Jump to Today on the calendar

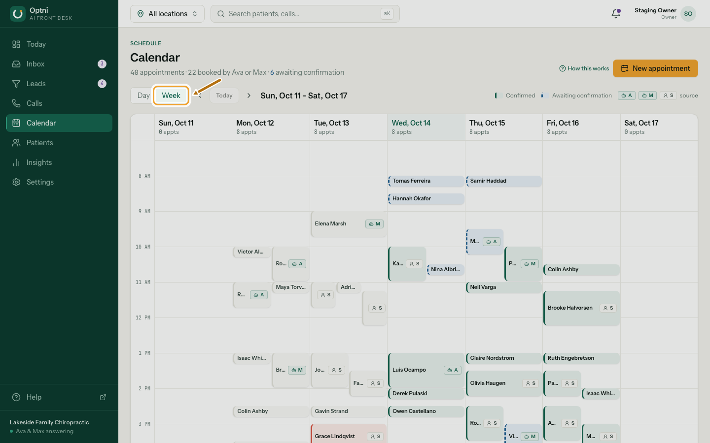tap(224, 95)
